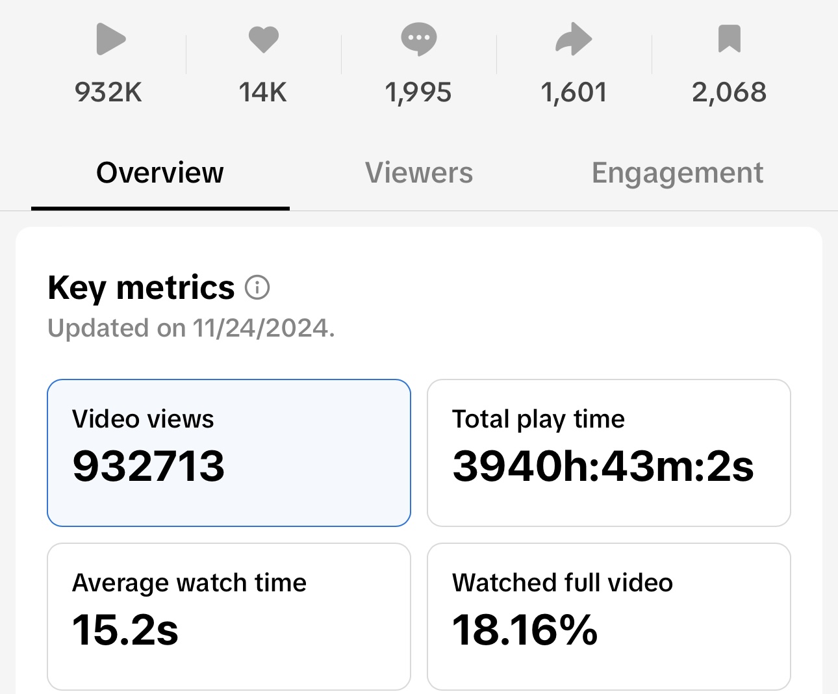The height and width of the screenshot is (694, 838).
Task: Switch to the Viewers tab
Action: [419, 173]
